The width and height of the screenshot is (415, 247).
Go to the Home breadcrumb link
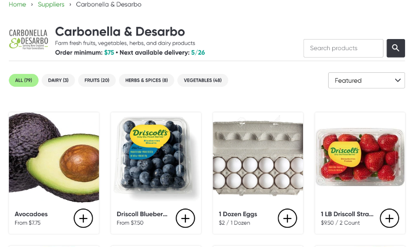[x=17, y=5]
